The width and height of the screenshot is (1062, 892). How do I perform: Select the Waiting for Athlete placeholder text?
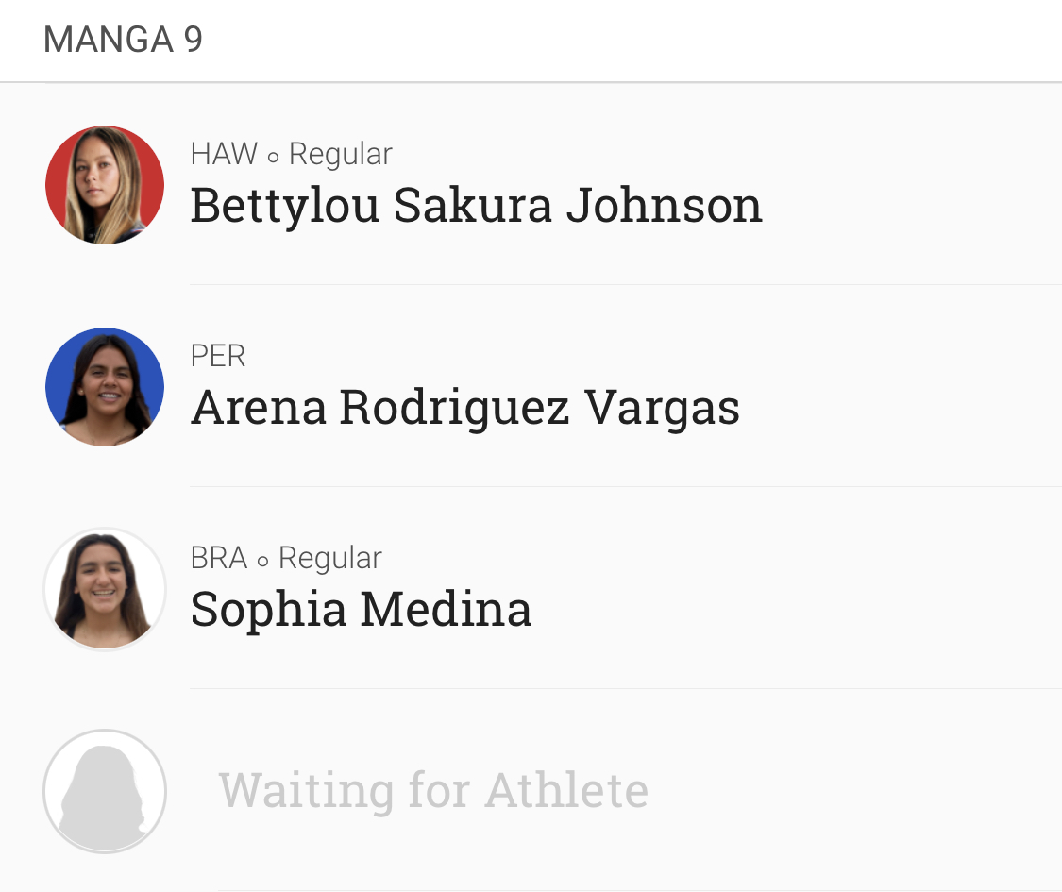coord(433,790)
